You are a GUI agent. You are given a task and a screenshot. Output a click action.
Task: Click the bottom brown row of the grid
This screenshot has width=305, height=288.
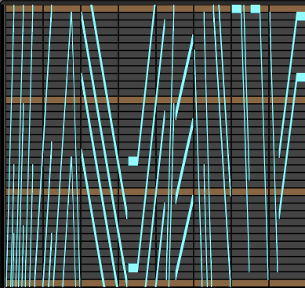[155, 283]
